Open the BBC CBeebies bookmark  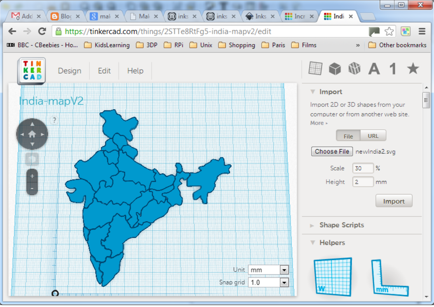pos(42,45)
